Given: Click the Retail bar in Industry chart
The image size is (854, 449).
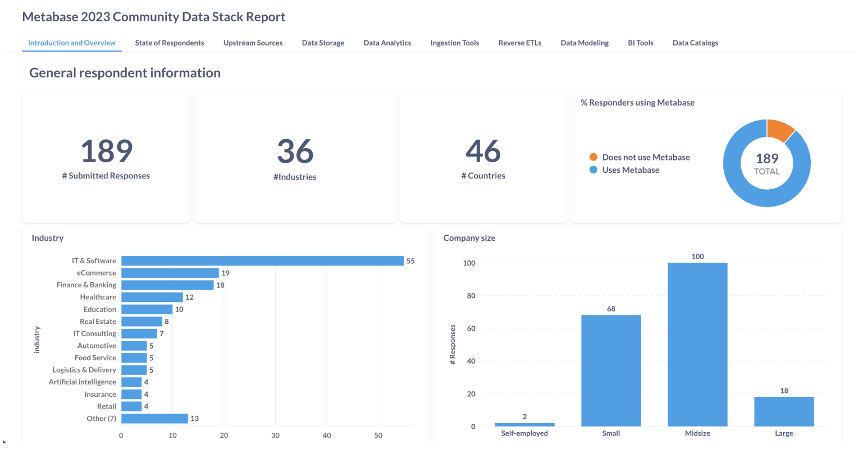Looking at the screenshot, I should pos(131,406).
